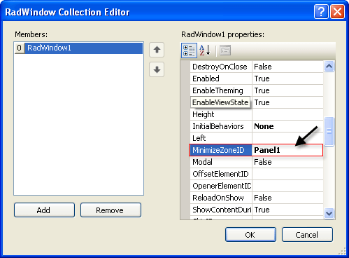349x258 pixels.
Task: Click the Panel1 value field
Action: [x=287, y=150]
